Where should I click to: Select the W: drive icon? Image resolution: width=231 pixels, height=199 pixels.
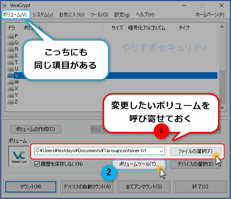tap(11, 82)
